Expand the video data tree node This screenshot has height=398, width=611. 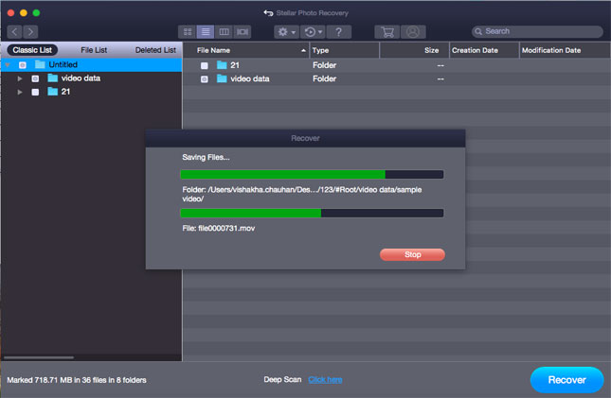point(20,78)
